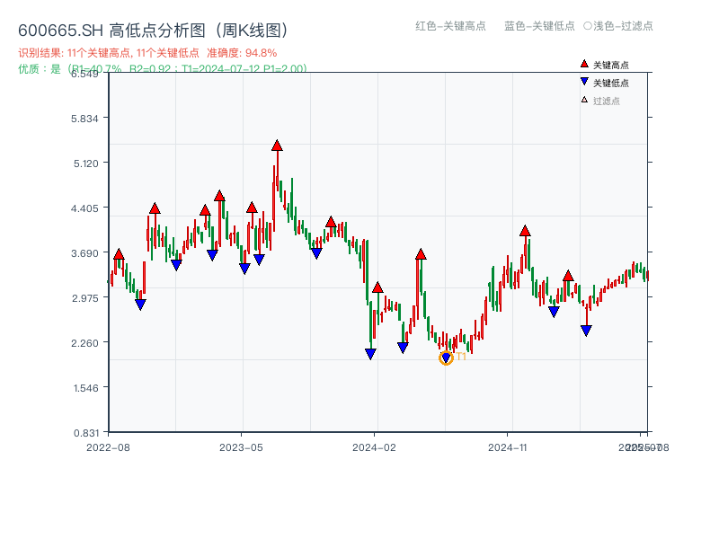
Task: Click the blue trough marker left of 2024-02
Action: tap(369, 354)
